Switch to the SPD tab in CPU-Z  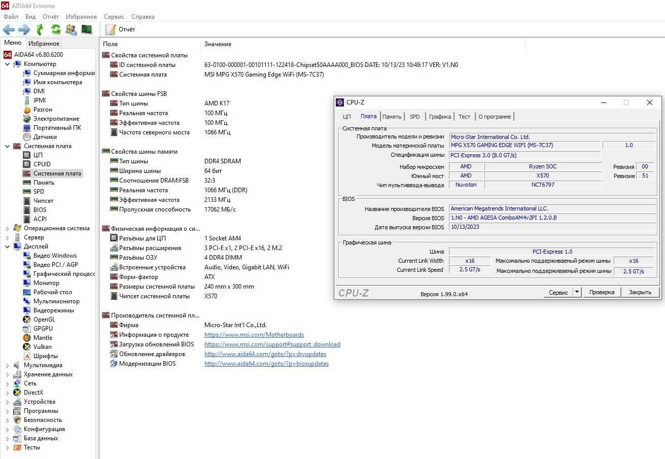(x=415, y=117)
